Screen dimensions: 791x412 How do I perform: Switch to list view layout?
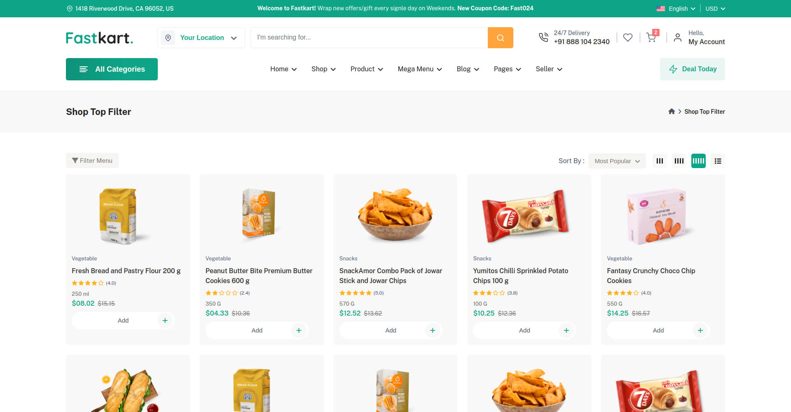click(x=718, y=161)
